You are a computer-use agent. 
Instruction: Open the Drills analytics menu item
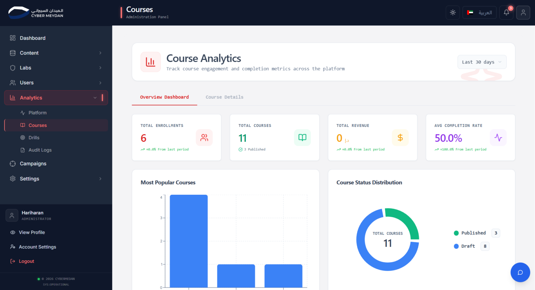click(x=34, y=138)
